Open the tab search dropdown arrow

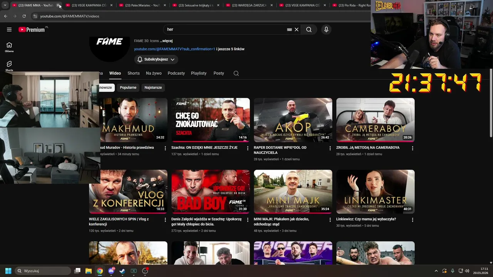tap(5, 5)
